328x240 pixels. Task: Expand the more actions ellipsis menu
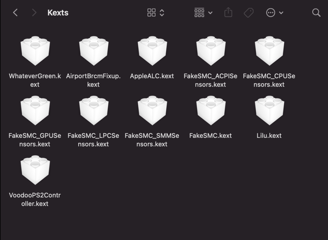click(274, 13)
